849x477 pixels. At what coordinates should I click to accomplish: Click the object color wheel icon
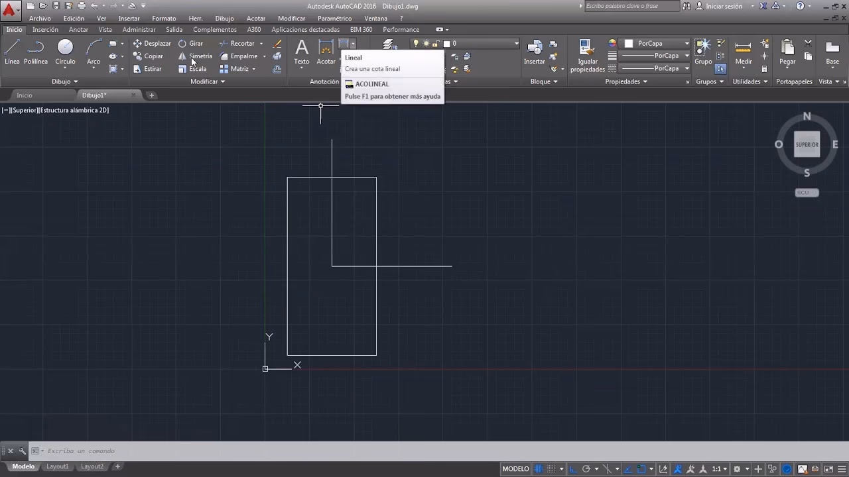tap(612, 44)
